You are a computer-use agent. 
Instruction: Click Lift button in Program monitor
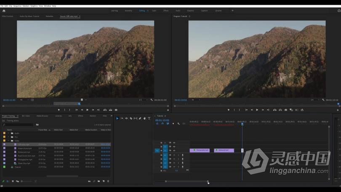[x=274, y=110]
